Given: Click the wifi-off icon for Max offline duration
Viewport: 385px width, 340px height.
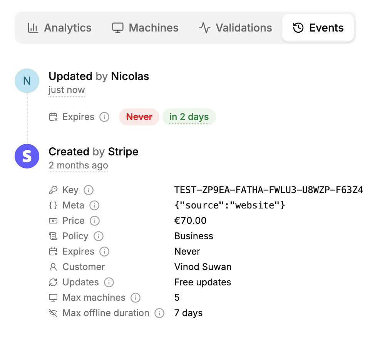Looking at the screenshot, I should [x=53, y=313].
